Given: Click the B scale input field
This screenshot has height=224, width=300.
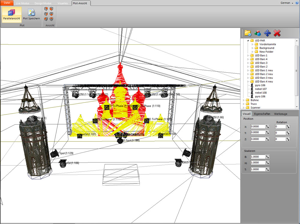Looking at the screenshot, I should [258, 157].
